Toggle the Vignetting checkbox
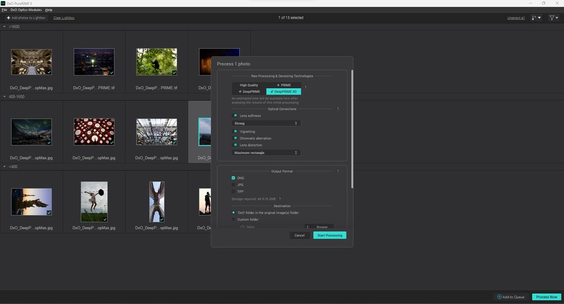Viewport: 564px width, 304px height. pos(236,131)
